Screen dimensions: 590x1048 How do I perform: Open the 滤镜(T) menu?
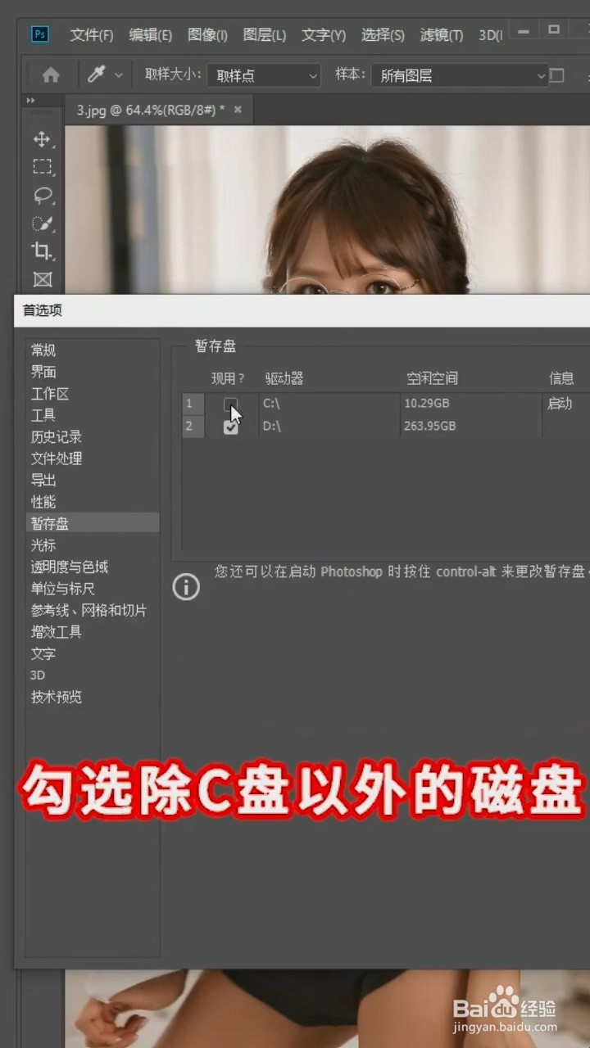tap(442, 35)
